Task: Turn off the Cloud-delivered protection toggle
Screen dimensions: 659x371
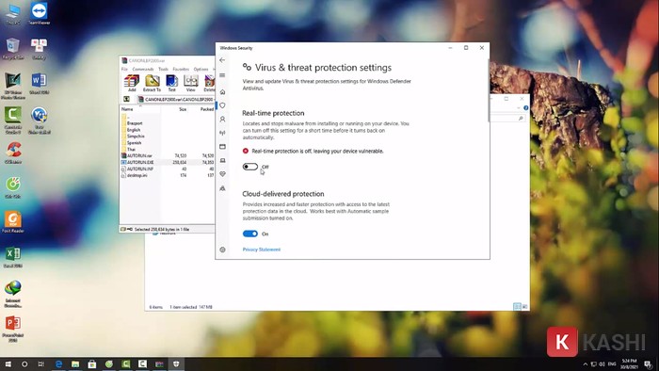Action: tap(250, 234)
